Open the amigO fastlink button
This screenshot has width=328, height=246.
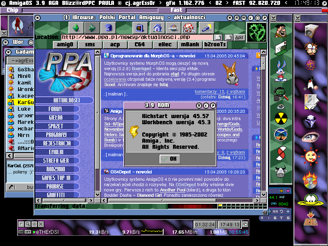point(65,45)
